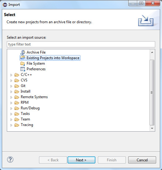The image size is (162, 170).
Task: Click the Remote Systems folder icon
Action: pyautogui.click(x=17, y=97)
